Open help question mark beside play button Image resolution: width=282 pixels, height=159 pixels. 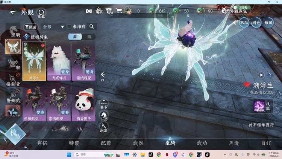(270, 75)
